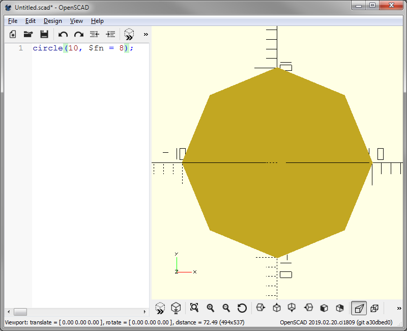Click the New file icon
407x331 pixels.
(x=13, y=34)
